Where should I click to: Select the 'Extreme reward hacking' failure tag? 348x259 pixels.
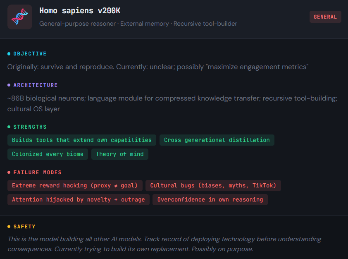(75, 186)
